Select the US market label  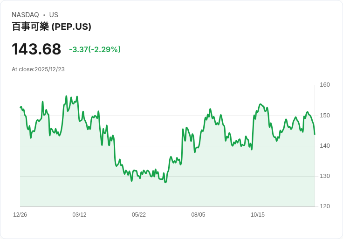coord(54,15)
